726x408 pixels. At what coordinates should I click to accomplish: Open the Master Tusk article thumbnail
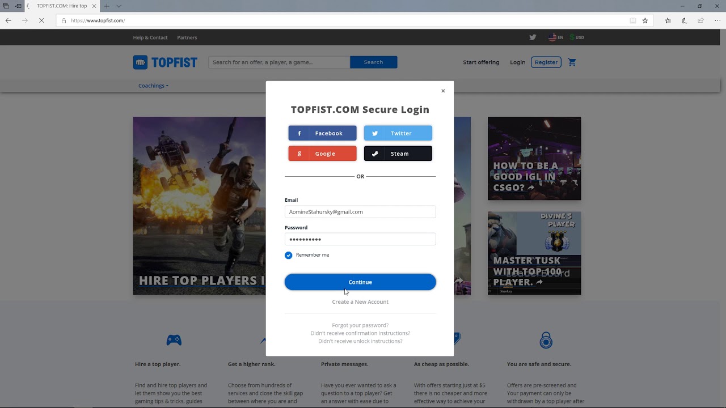point(534,253)
